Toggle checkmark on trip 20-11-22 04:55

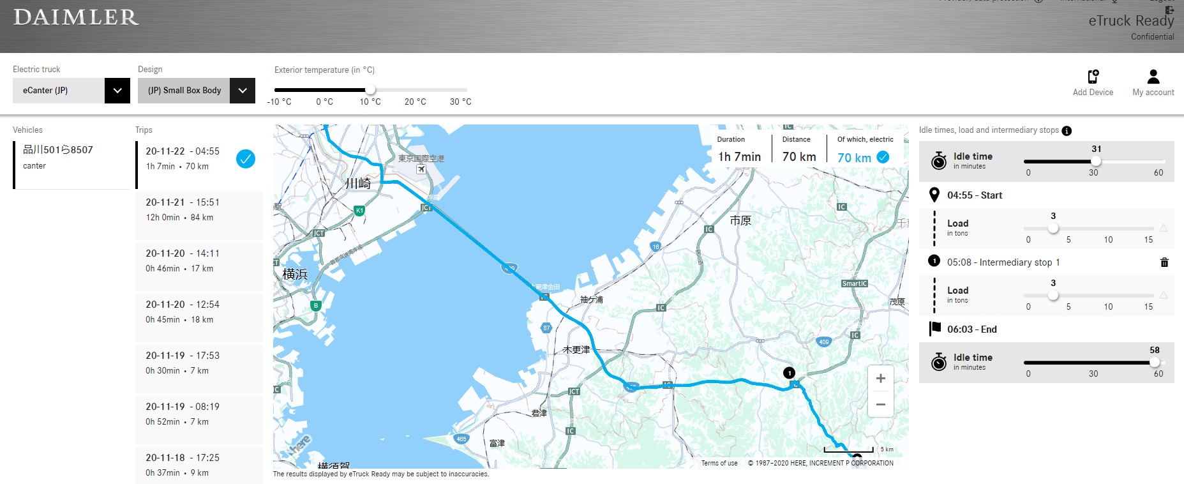point(246,158)
